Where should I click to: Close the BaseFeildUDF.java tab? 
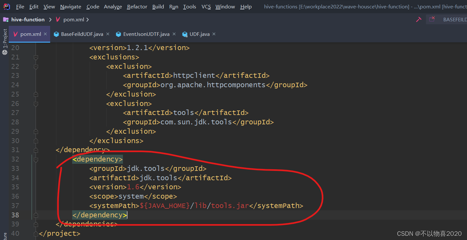pyautogui.click(x=108, y=34)
